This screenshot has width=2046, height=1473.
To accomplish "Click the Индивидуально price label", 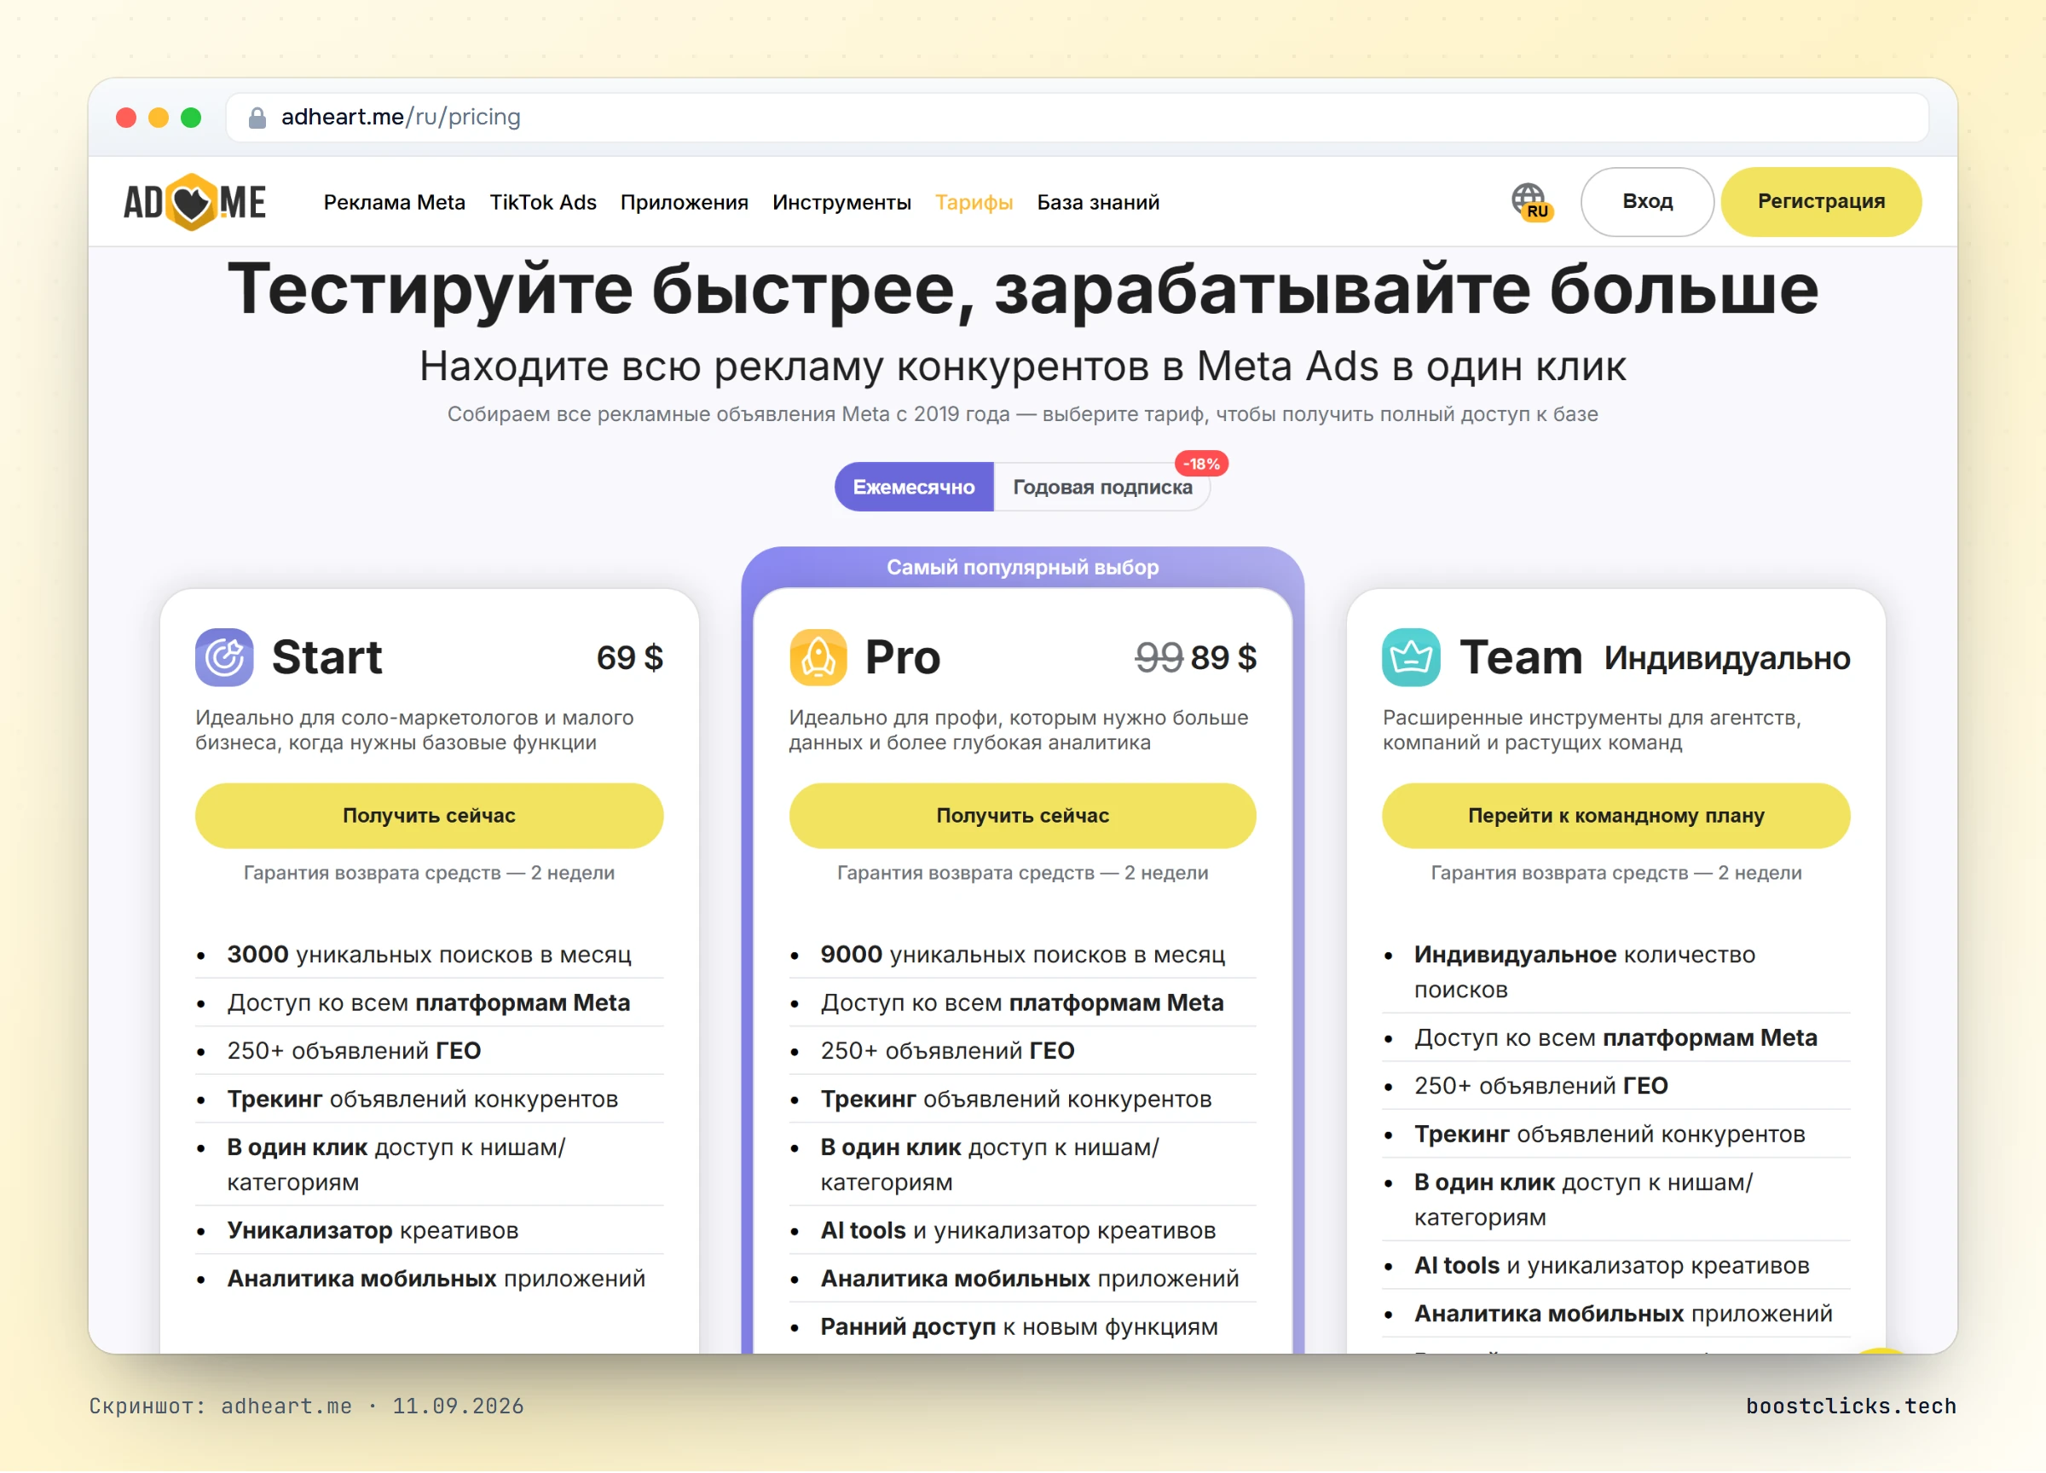I will click(x=1726, y=658).
